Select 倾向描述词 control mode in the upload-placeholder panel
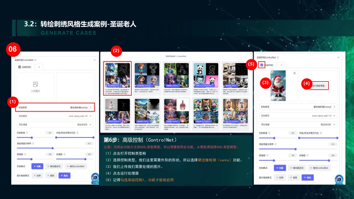Viewport: 354px width, 199px height. 54,166
